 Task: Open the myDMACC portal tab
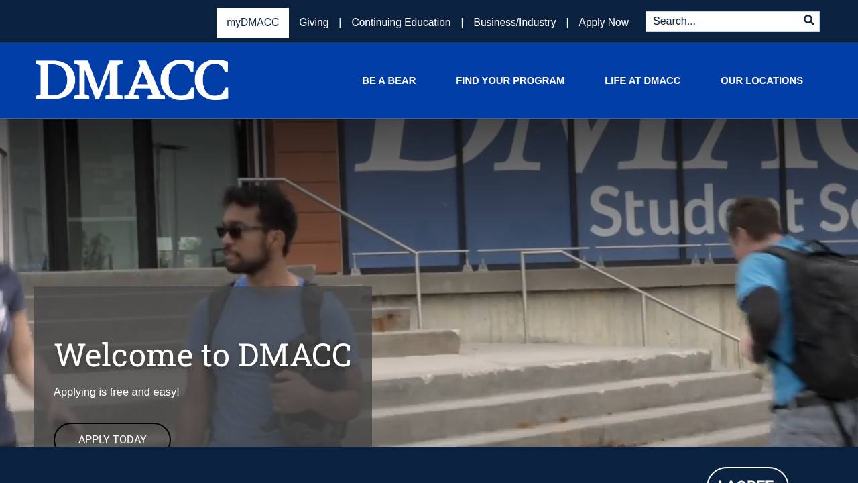pos(253,23)
